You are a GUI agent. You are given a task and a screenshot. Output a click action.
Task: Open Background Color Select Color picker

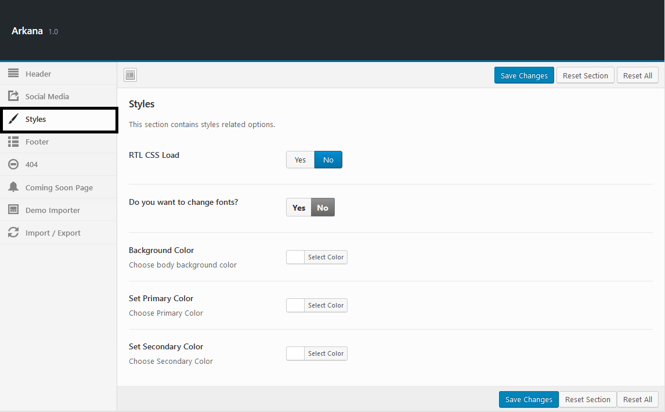tap(326, 257)
